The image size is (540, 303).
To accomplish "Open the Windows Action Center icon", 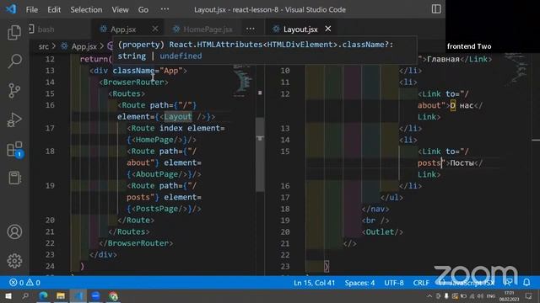I will (529, 296).
